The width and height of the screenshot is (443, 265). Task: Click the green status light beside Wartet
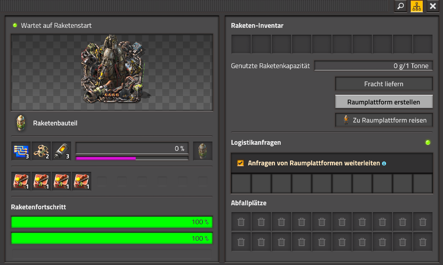[15, 25]
